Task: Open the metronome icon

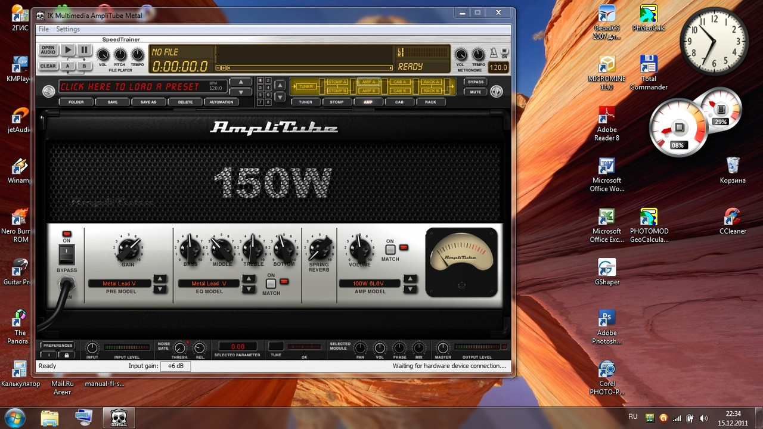Action: pos(494,54)
